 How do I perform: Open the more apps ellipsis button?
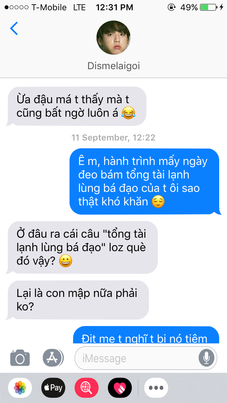(156, 388)
